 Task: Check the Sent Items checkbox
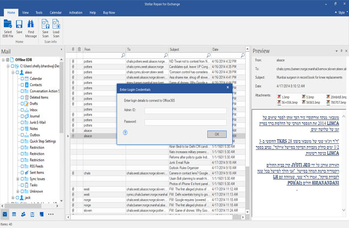[22, 173]
